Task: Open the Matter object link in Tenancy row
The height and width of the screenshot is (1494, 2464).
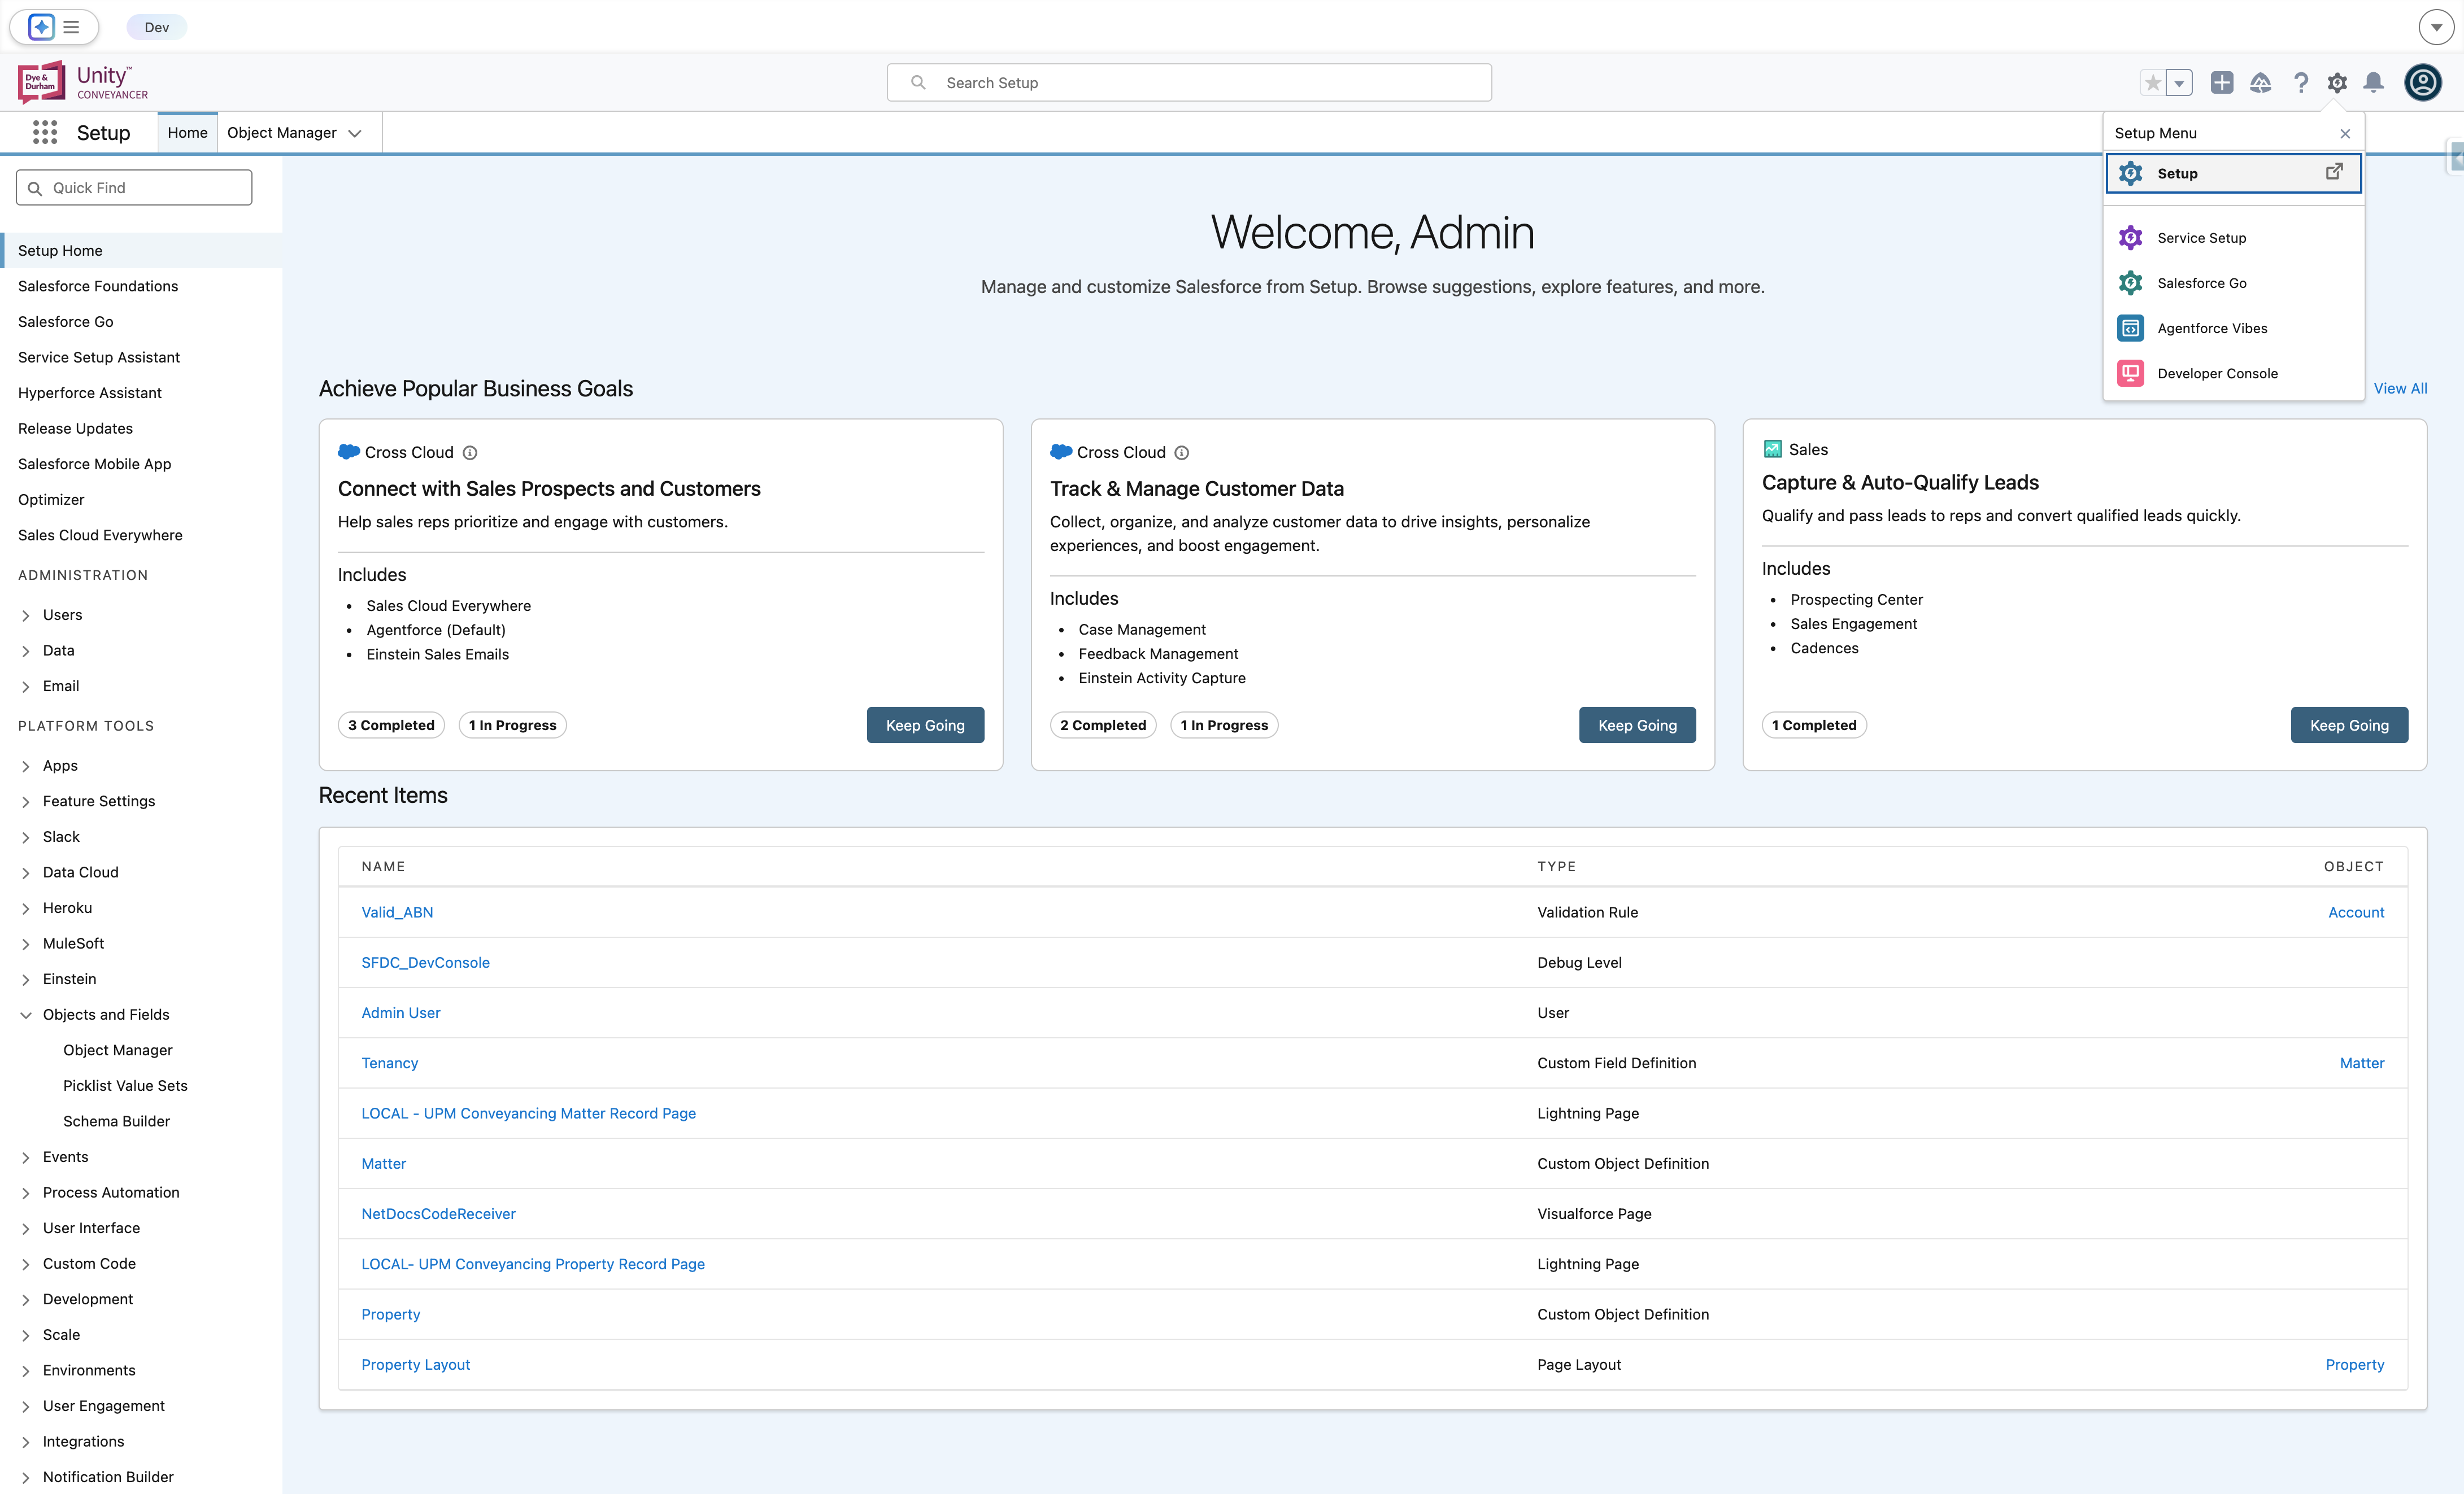Action: [2362, 1063]
